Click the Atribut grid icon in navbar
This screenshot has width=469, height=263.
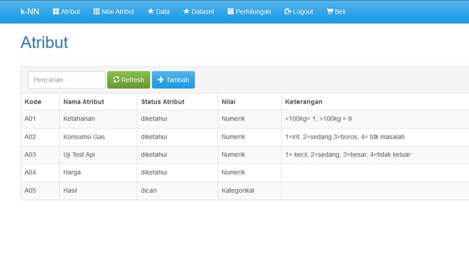point(56,11)
